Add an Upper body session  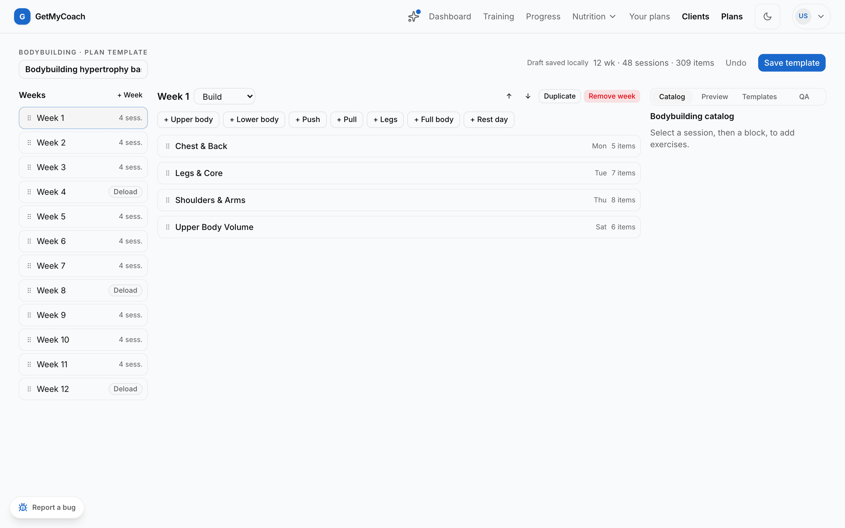(x=188, y=120)
